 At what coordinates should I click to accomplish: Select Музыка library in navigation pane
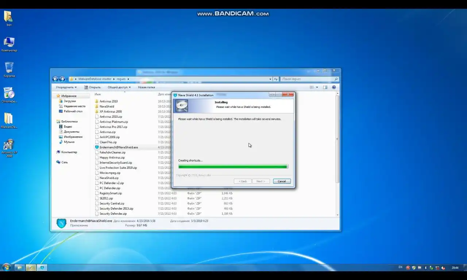[69, 142]
